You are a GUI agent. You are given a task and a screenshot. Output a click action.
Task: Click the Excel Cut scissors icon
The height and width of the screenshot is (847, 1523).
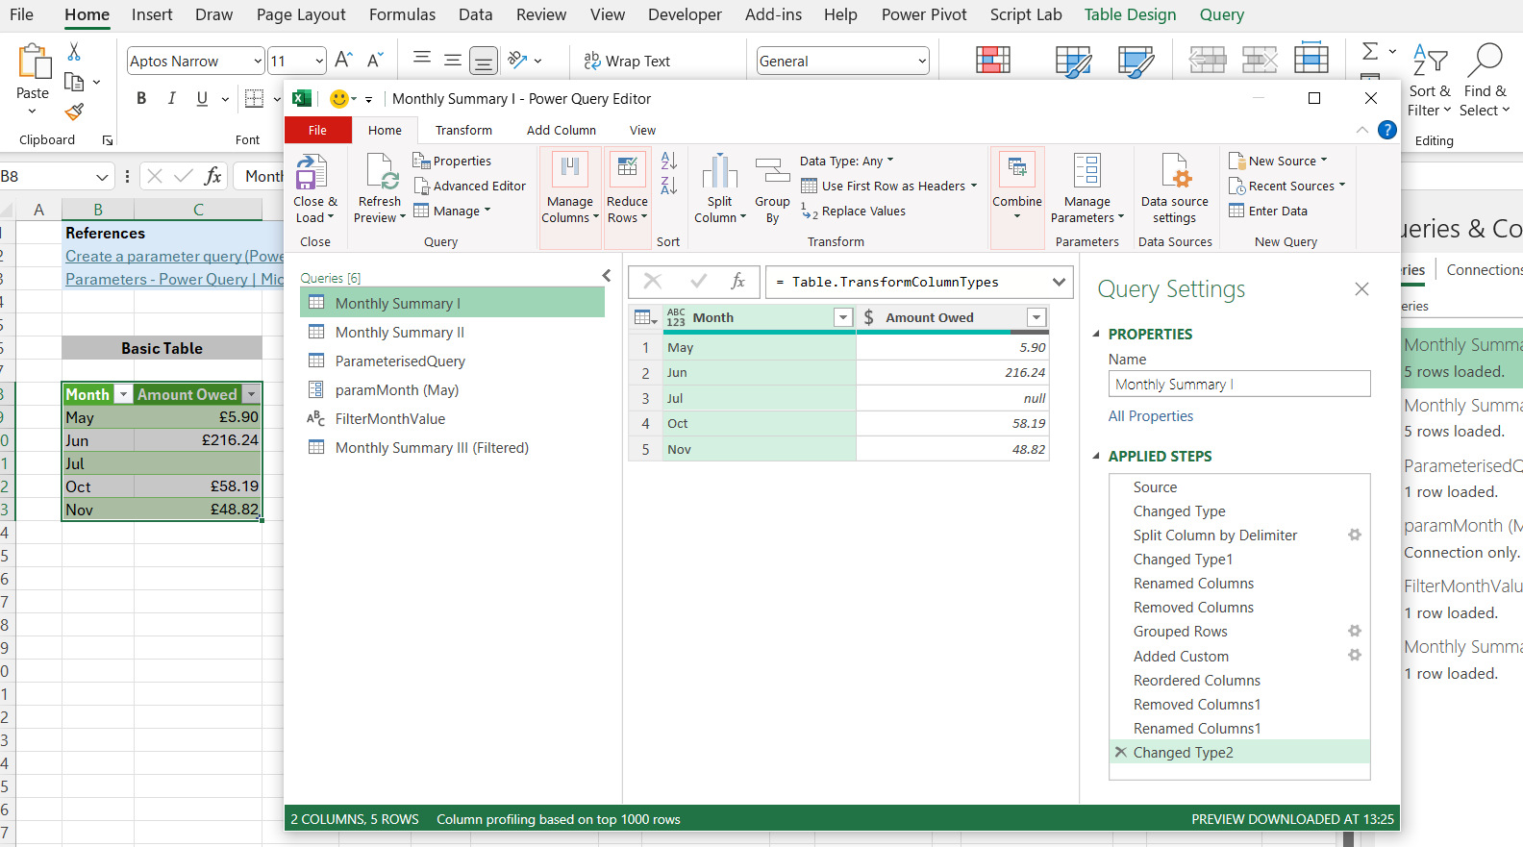pos(74,52)
